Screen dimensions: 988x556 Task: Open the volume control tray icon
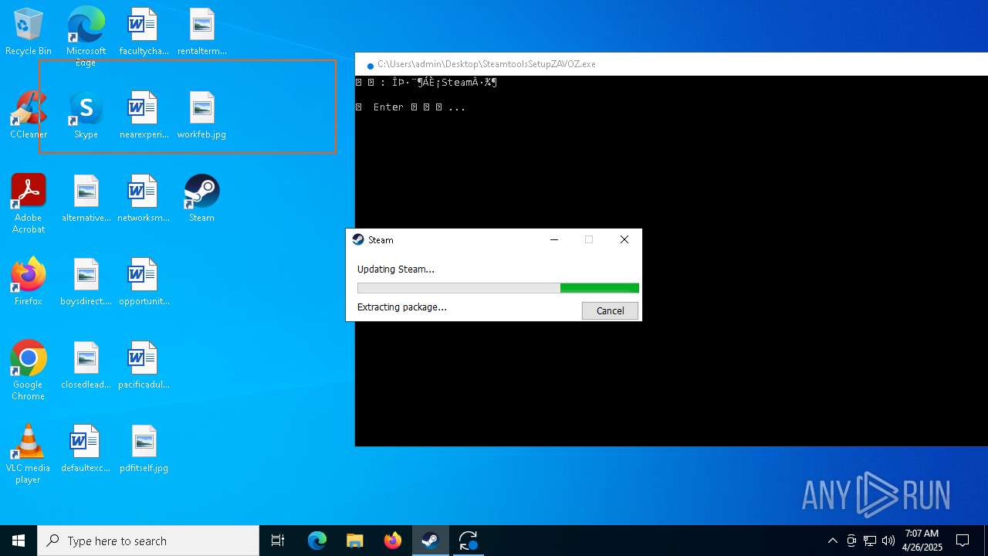[888, 541]
